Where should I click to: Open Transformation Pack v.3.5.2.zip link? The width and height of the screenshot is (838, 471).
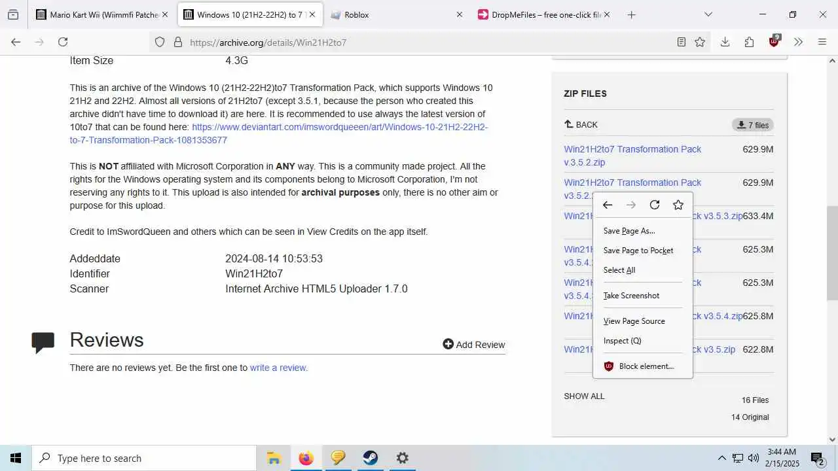(632, 156)
